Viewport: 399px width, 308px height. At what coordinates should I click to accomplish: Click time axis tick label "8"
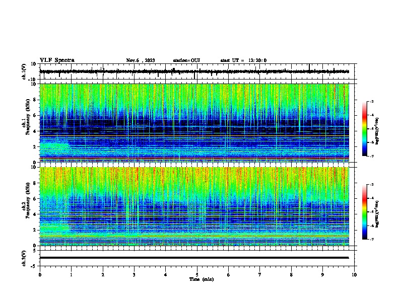(x=291, y=275)
